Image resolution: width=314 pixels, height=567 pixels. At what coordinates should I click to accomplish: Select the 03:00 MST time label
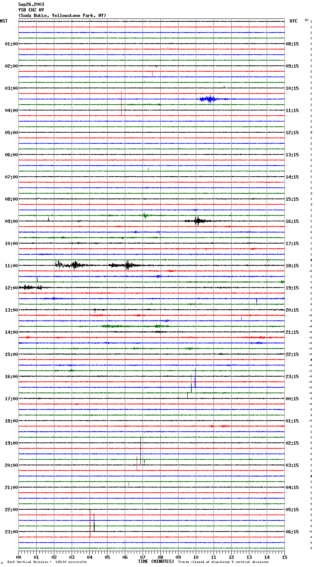pyautogui.click(x=11, y=88)
